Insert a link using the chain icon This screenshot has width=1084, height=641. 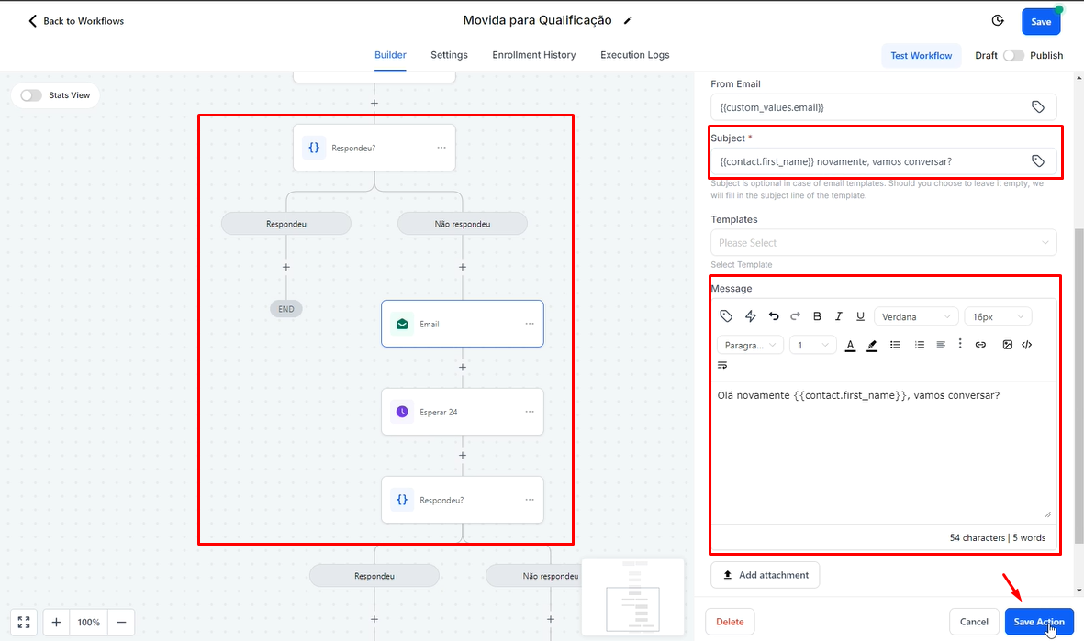(x=980, y=345)
